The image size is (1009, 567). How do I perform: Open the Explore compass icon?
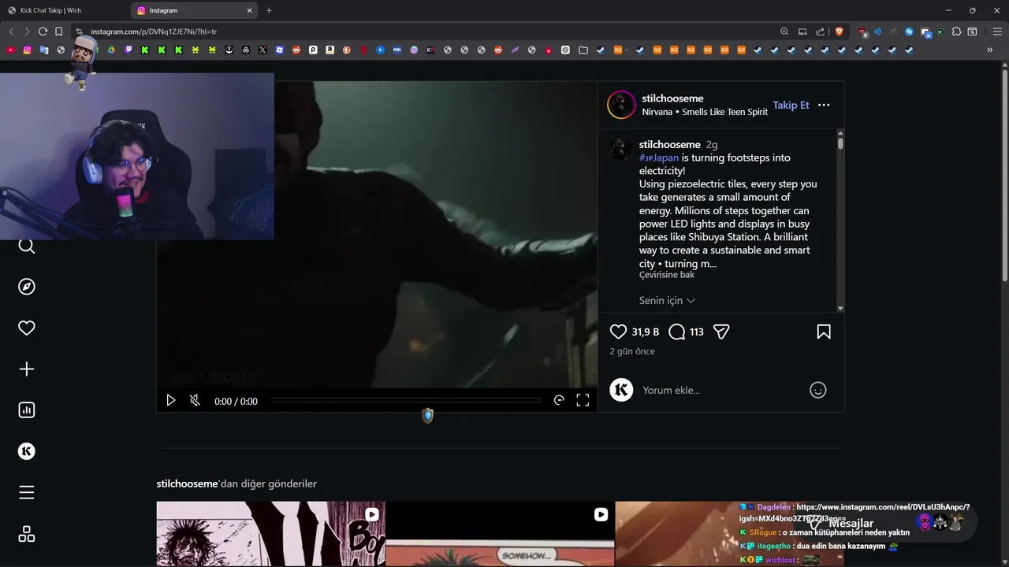tap(27, 287)
